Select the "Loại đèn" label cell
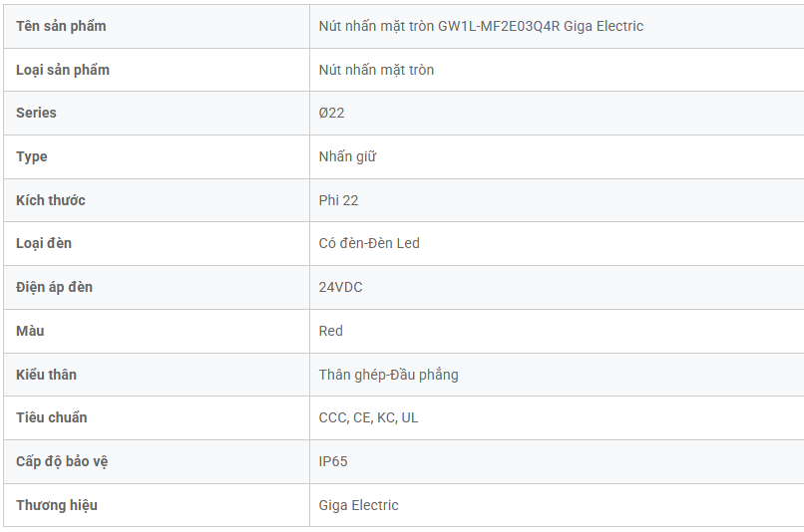 point(44,243)
